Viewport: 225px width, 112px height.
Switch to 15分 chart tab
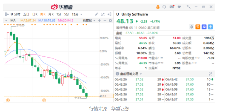click(75, 14)
